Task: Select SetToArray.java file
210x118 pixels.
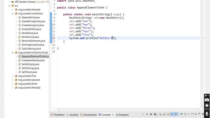Action: click(30, 68)
